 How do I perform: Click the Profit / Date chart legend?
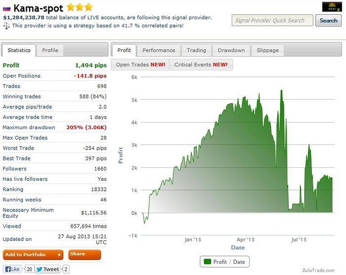click(224, 262)
